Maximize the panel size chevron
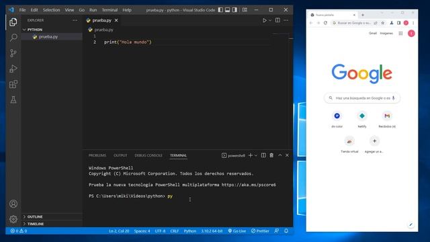This screenshot has width=430, height=242. (x=280, y=155)
